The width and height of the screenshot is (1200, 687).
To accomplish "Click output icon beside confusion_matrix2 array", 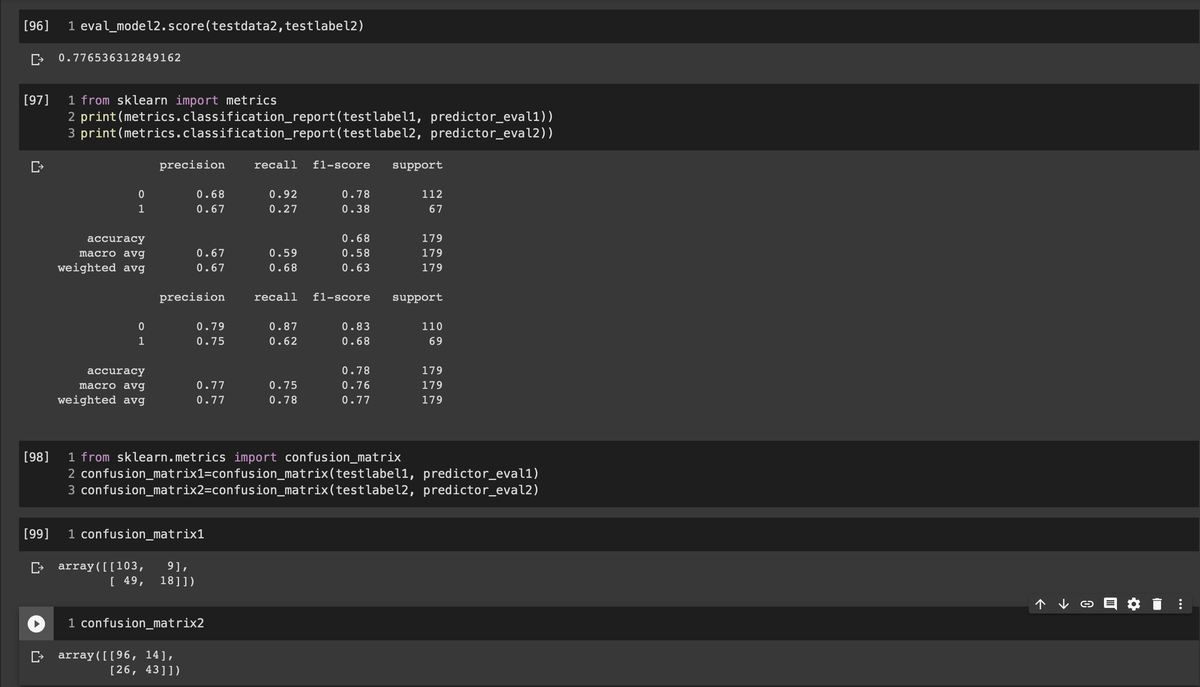I will pyautogui.click(x=37, y=656).
